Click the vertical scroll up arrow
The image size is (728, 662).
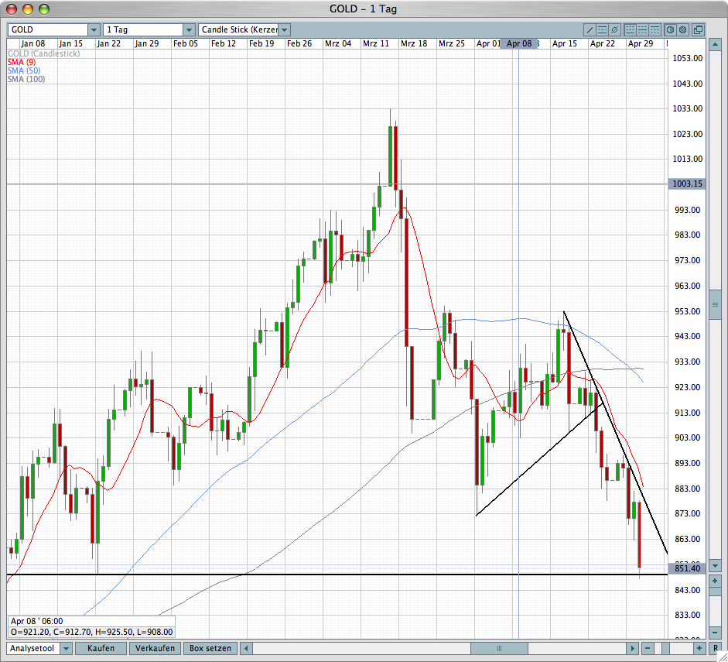coord(715,45)
